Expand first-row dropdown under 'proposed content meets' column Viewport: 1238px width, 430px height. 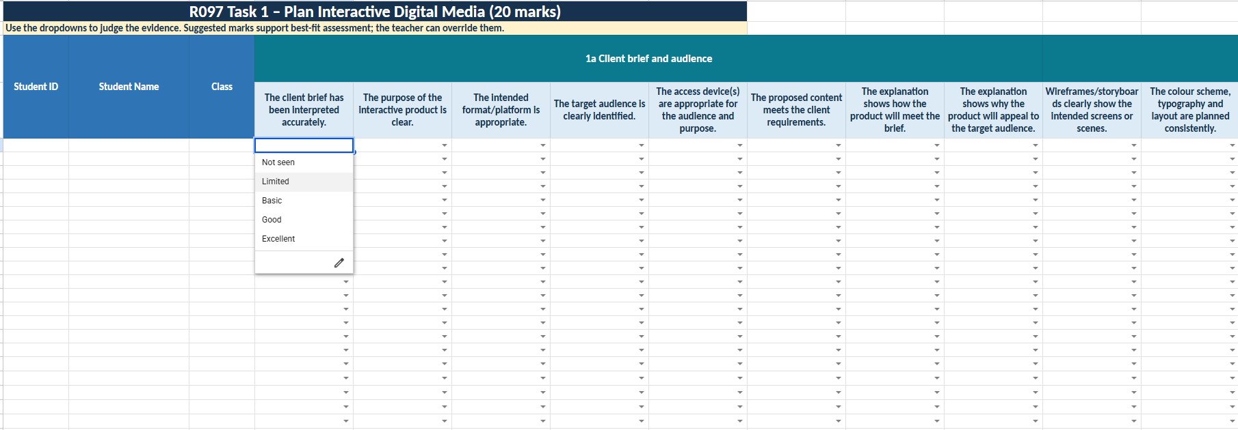tap(839, 145)
